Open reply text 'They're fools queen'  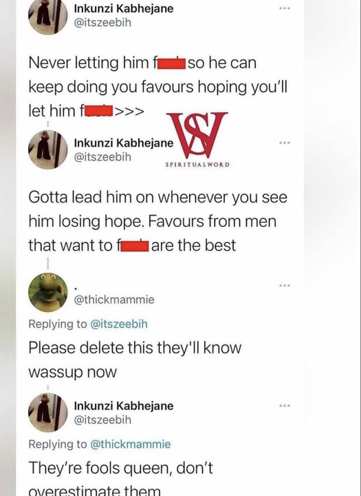pos(120,478)
